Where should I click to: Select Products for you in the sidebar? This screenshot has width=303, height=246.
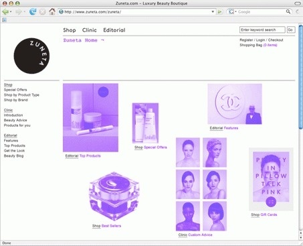point(17,125)
